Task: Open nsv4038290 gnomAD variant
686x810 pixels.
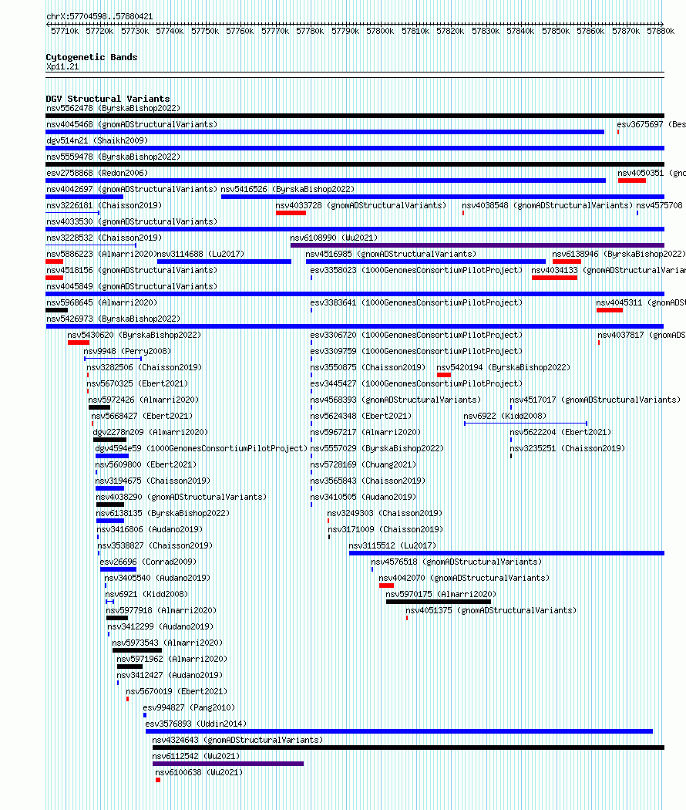Action: pos(181,498)
